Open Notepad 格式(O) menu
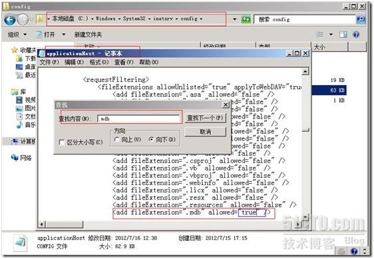The height and width of the screenshot is (259, 374). 98,63
